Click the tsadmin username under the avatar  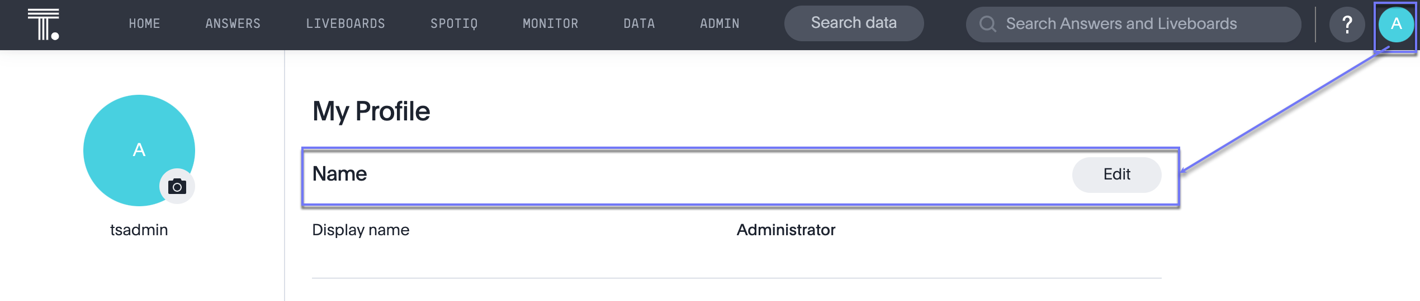(x=139, y=230)
